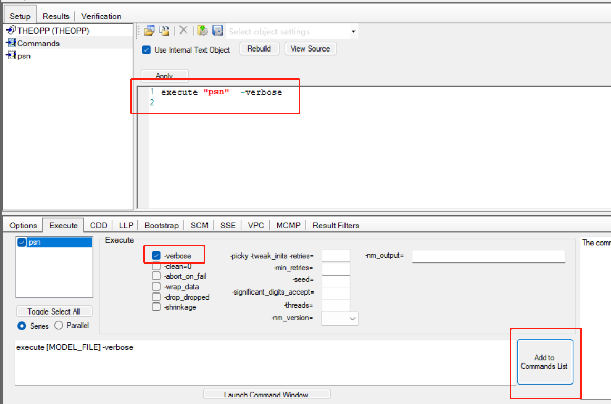Viewport: 611px width, 404px height.
Task: Click the -nm_output= text field
Action: pos(488,256)
